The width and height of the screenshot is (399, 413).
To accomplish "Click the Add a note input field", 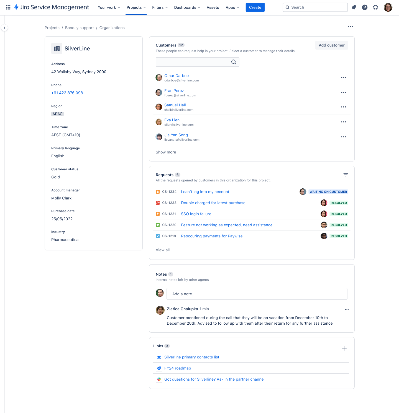I will [x=257, y=294].
